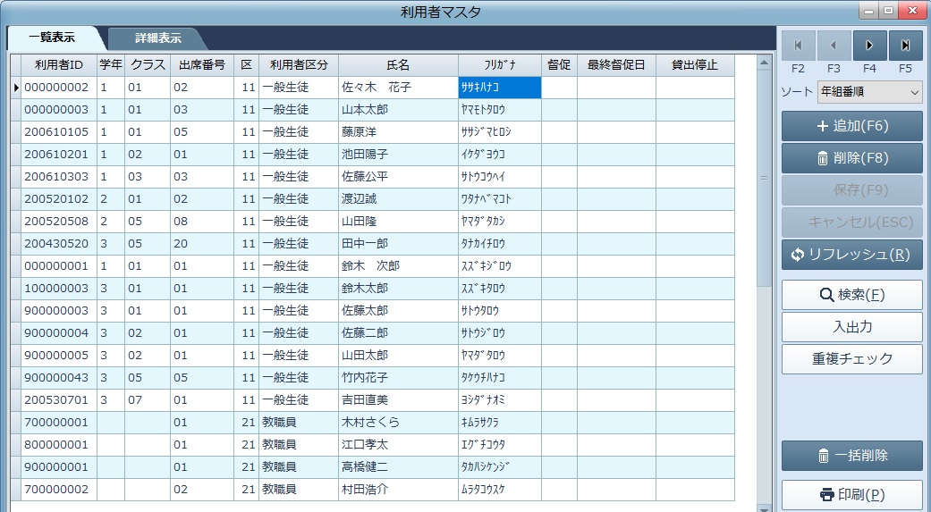Screen dimensions: 931x512
Task: Click the highlighted furigana ｻｻｷﾊﾅｺ cell
Action: [500, 88]
